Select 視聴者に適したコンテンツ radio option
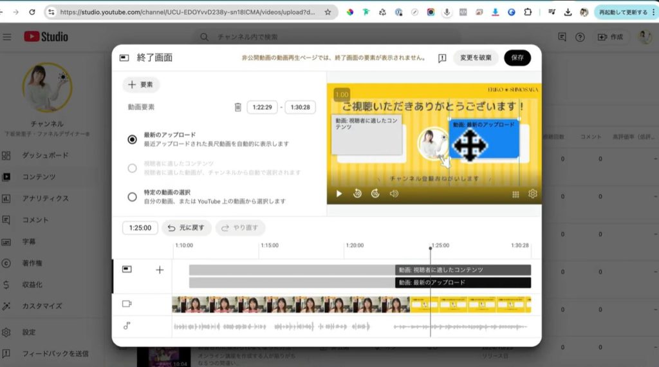The width and height of the screenshot is (659, 367). 132,168
